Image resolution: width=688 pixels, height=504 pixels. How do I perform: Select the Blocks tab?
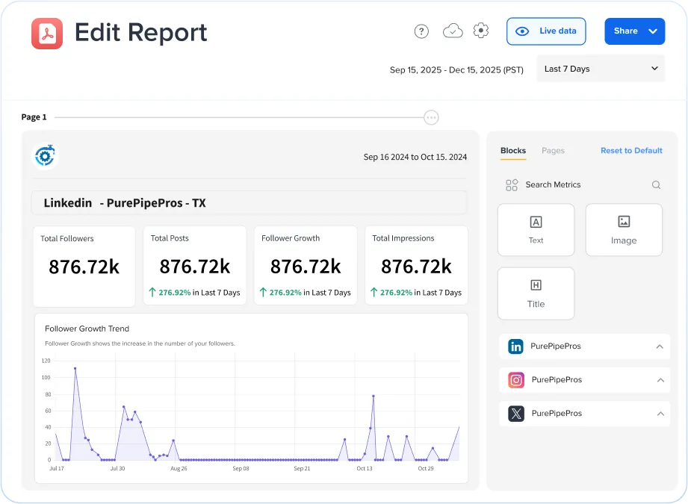click(x=512, y=150)
